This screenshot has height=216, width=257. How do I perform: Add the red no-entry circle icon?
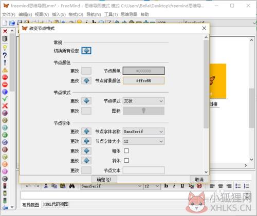coord(5,84)
